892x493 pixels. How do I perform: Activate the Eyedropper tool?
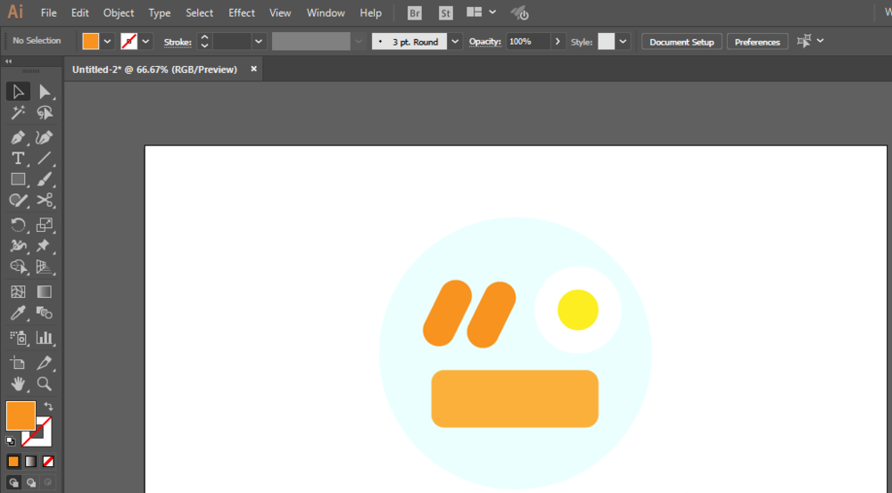point(18,313)
